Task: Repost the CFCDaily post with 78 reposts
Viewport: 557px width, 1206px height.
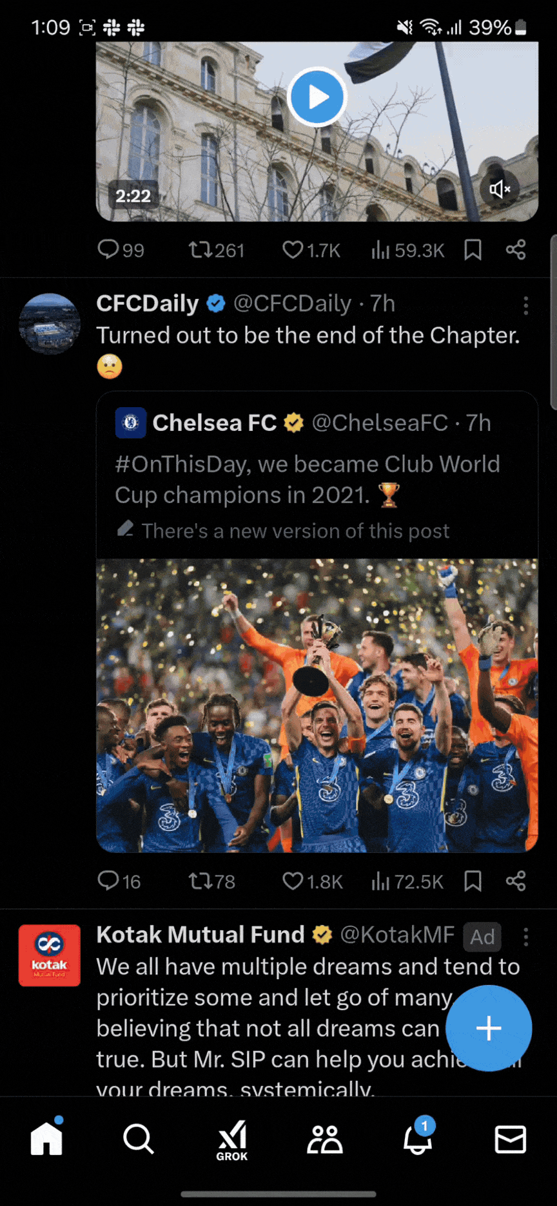Action: [x=200, y=881]
